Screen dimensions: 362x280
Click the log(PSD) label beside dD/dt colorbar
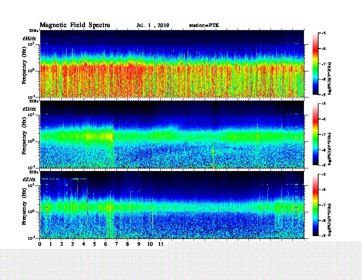pos(330,149)
